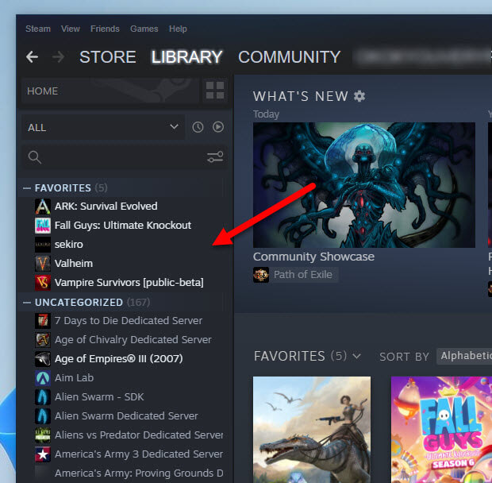Image resolution: width=492 pixels, height=483 pixels.
Task: Go forward with the right arrow
Action: tap(58, 57)
